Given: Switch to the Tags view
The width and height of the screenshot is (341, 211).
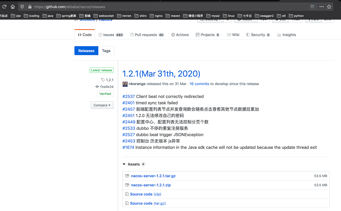Looking at the screenshot, I should 106,51.
